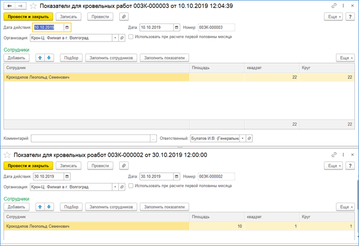Click the Площадь column header in the upper table

pos(217,68)
